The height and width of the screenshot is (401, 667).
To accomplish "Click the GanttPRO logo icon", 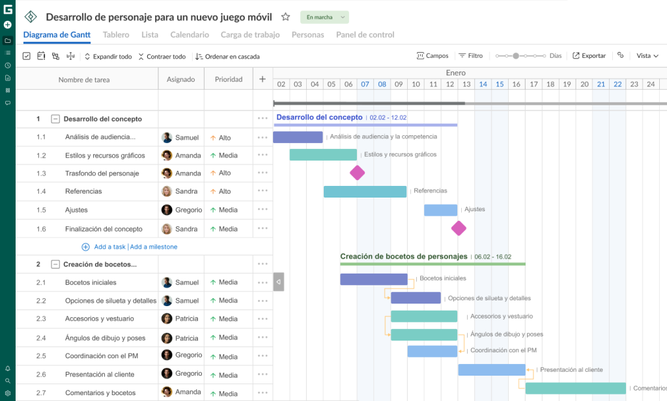I will [x=8, y=9].
